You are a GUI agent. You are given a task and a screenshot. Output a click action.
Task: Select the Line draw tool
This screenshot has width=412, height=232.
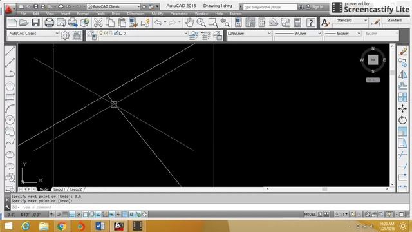[10, 51]
